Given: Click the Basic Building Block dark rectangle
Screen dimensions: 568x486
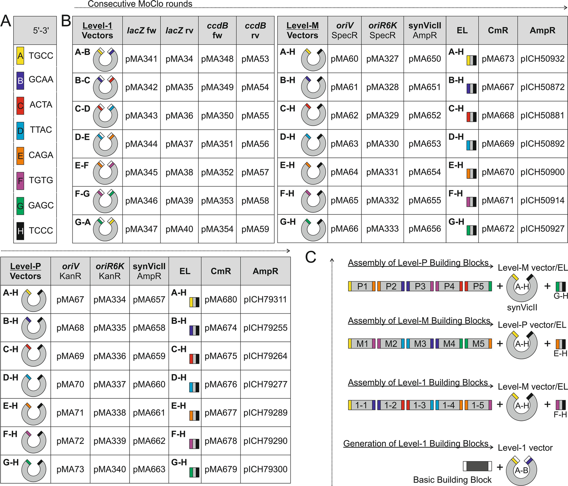Looking at the screenshot, I should [477, 466].
